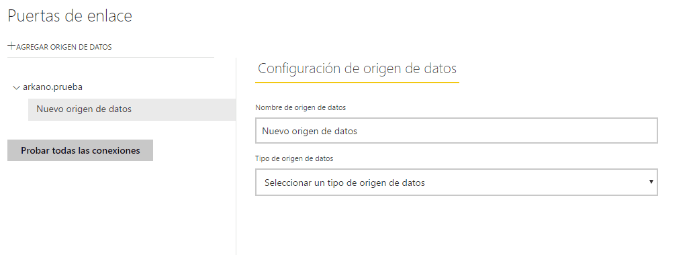Collapse the arkano.prueba gateway chevron
Screen dimensions: 695x255
pos(17,88)
